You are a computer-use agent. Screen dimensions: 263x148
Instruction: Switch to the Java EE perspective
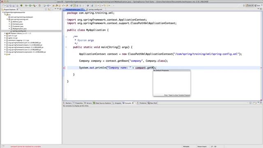tap(249, 5)
